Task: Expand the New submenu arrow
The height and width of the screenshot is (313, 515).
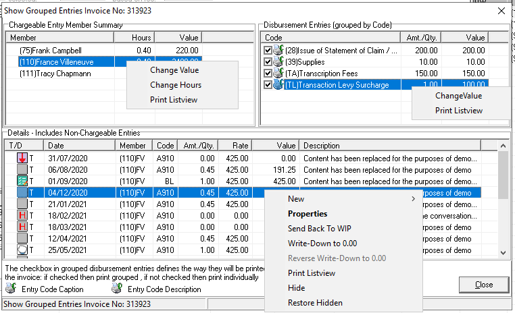Action: (x=413, y=199)
